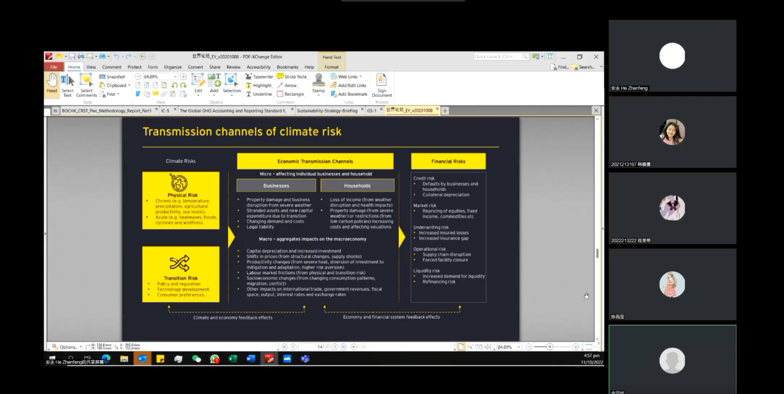Click the Snapshot tool

click(x=112, y=77)
